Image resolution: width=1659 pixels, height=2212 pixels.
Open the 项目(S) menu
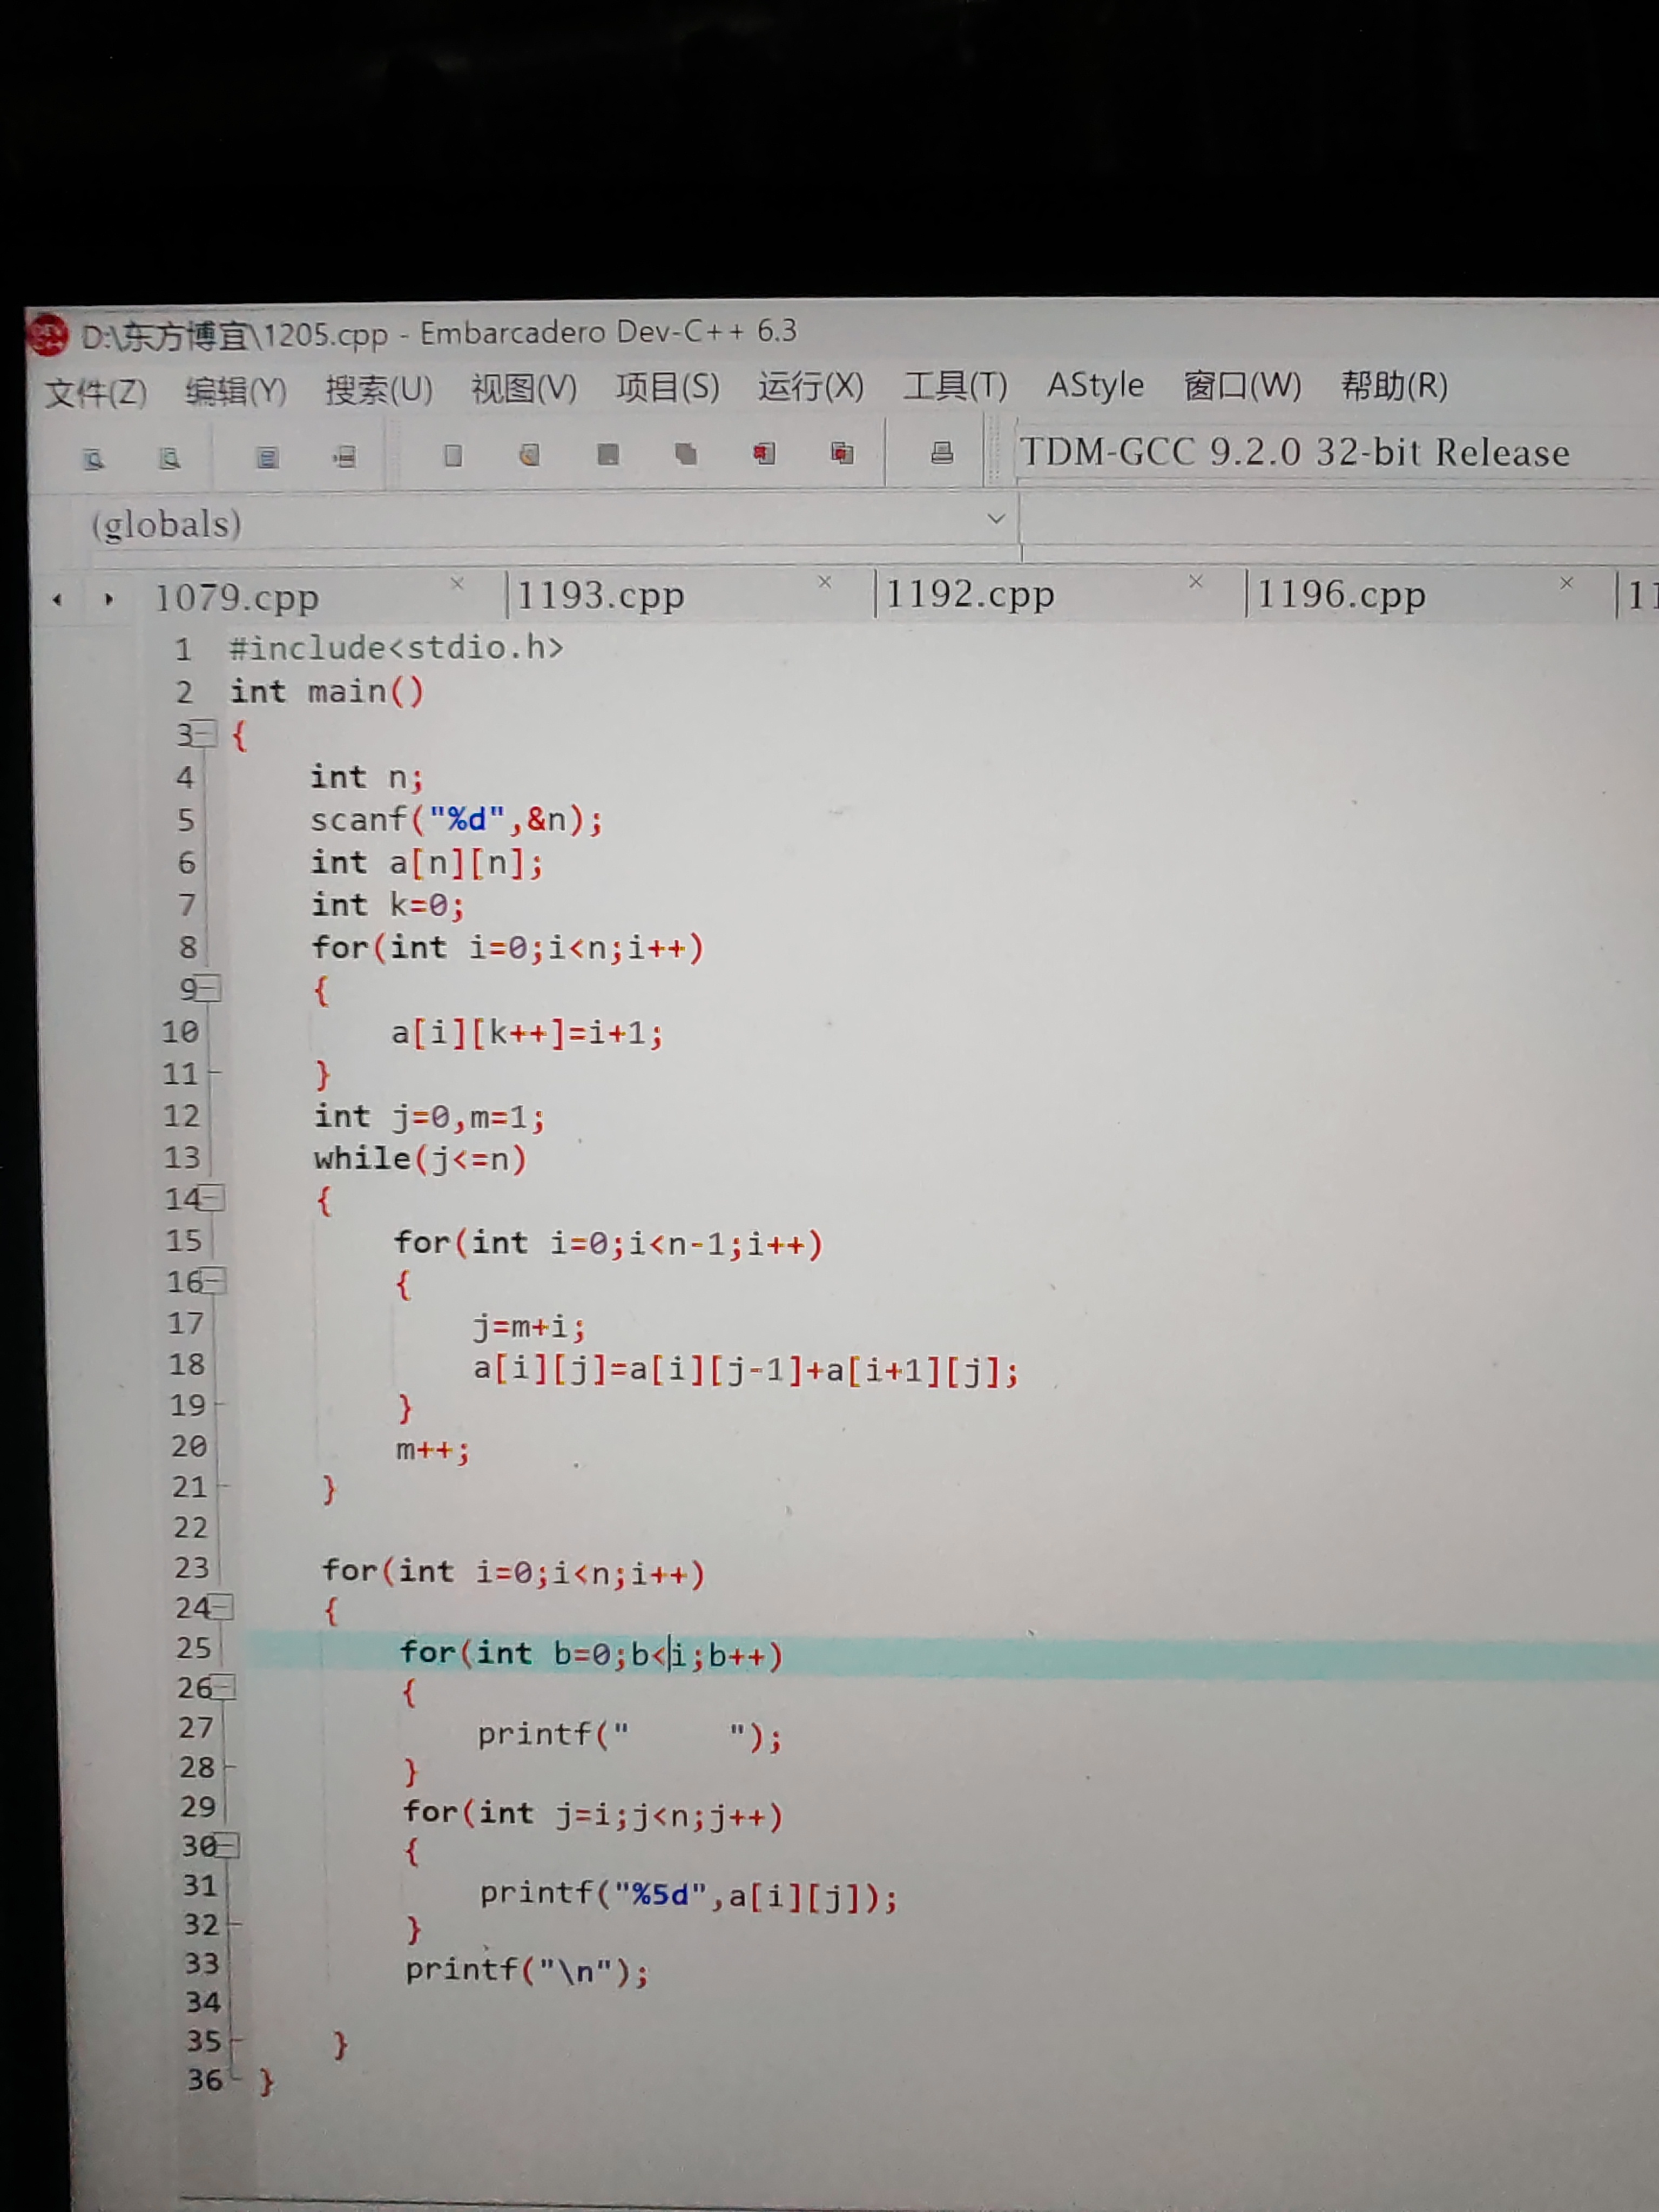pos(668,386)
